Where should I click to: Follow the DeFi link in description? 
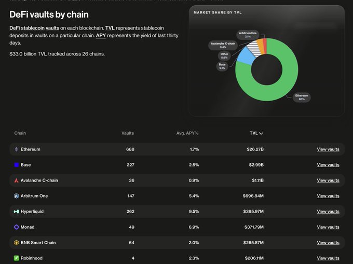pos(15,28)
